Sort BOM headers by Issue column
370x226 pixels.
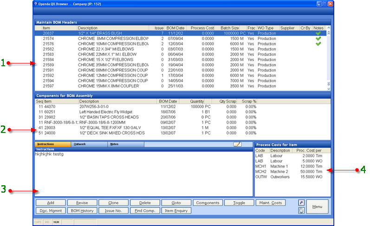point(157,28)
